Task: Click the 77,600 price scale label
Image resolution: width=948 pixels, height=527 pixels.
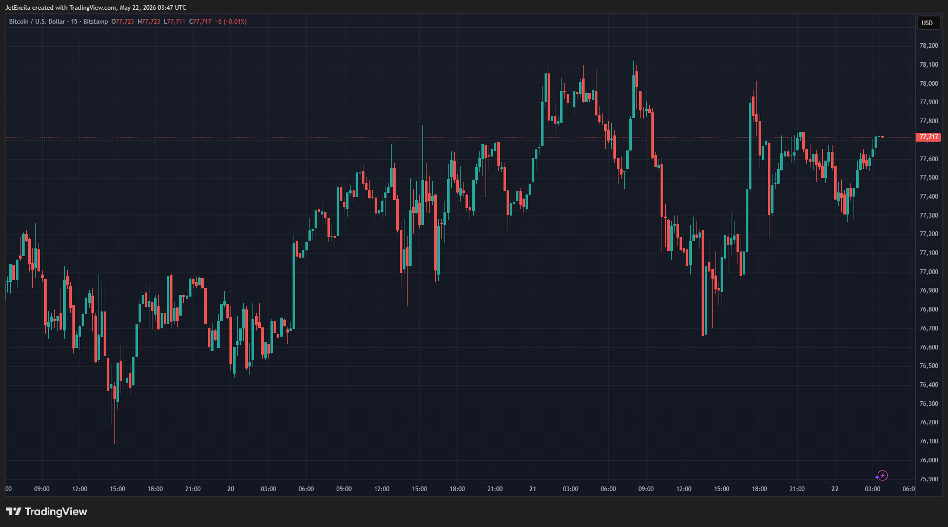Action: [928, 159]
